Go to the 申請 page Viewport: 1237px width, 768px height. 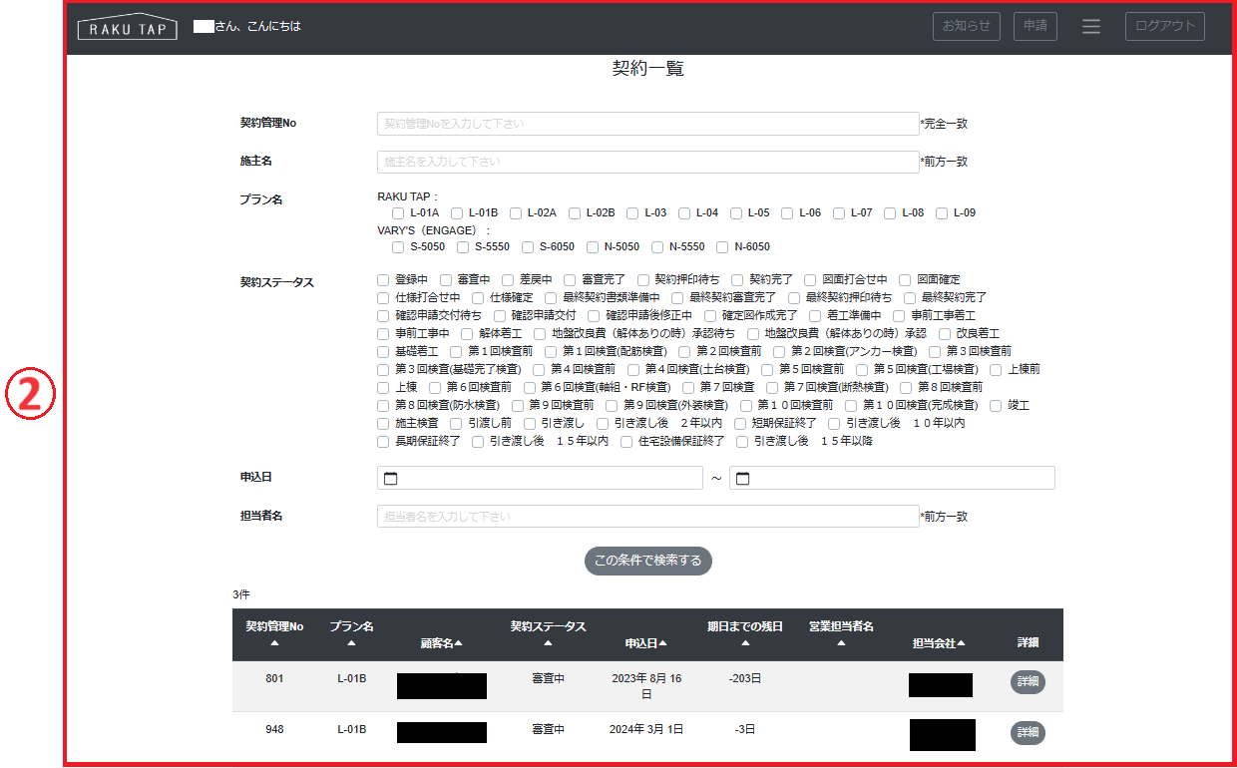pyautogui.click(x=1034, y=27)
